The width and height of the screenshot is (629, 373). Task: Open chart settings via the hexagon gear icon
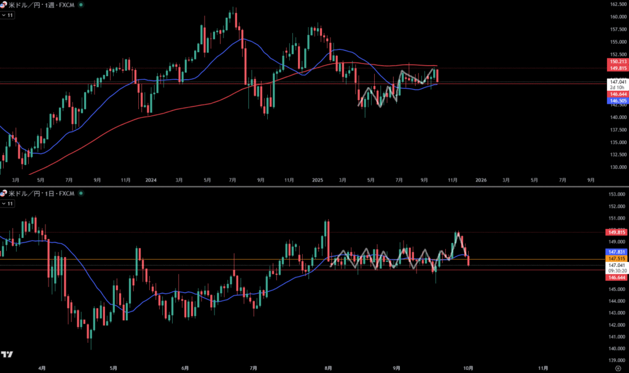(617, 367)
